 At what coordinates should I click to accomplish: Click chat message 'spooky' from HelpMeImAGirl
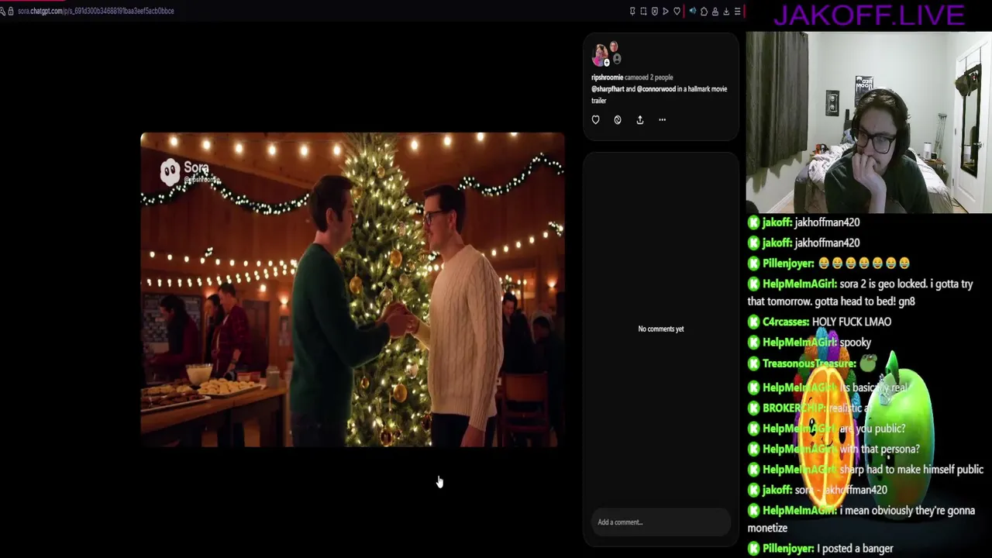coord(856,343)
